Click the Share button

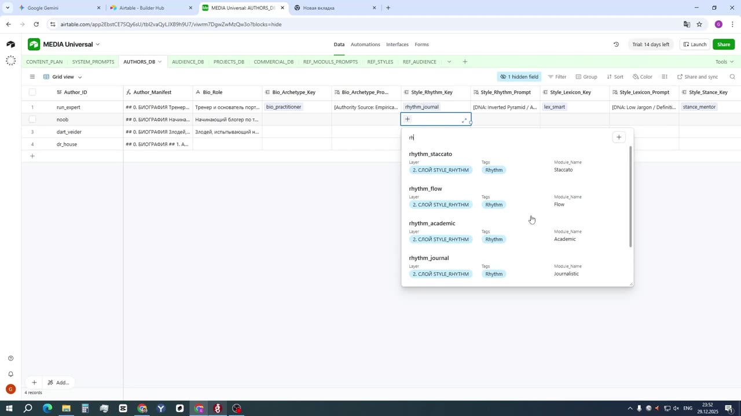tap(724, 44)
